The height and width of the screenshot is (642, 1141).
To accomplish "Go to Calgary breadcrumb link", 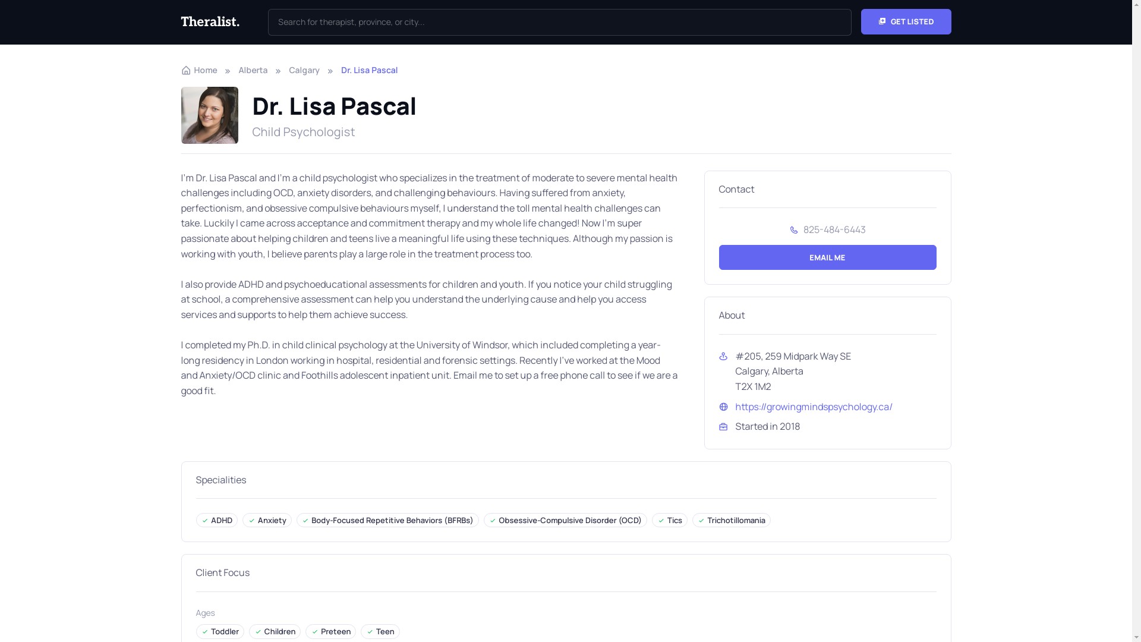I will tap(304, 70).
